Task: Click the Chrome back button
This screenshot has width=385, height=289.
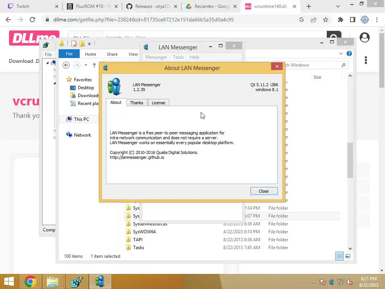Action: (x=8, y=20)
